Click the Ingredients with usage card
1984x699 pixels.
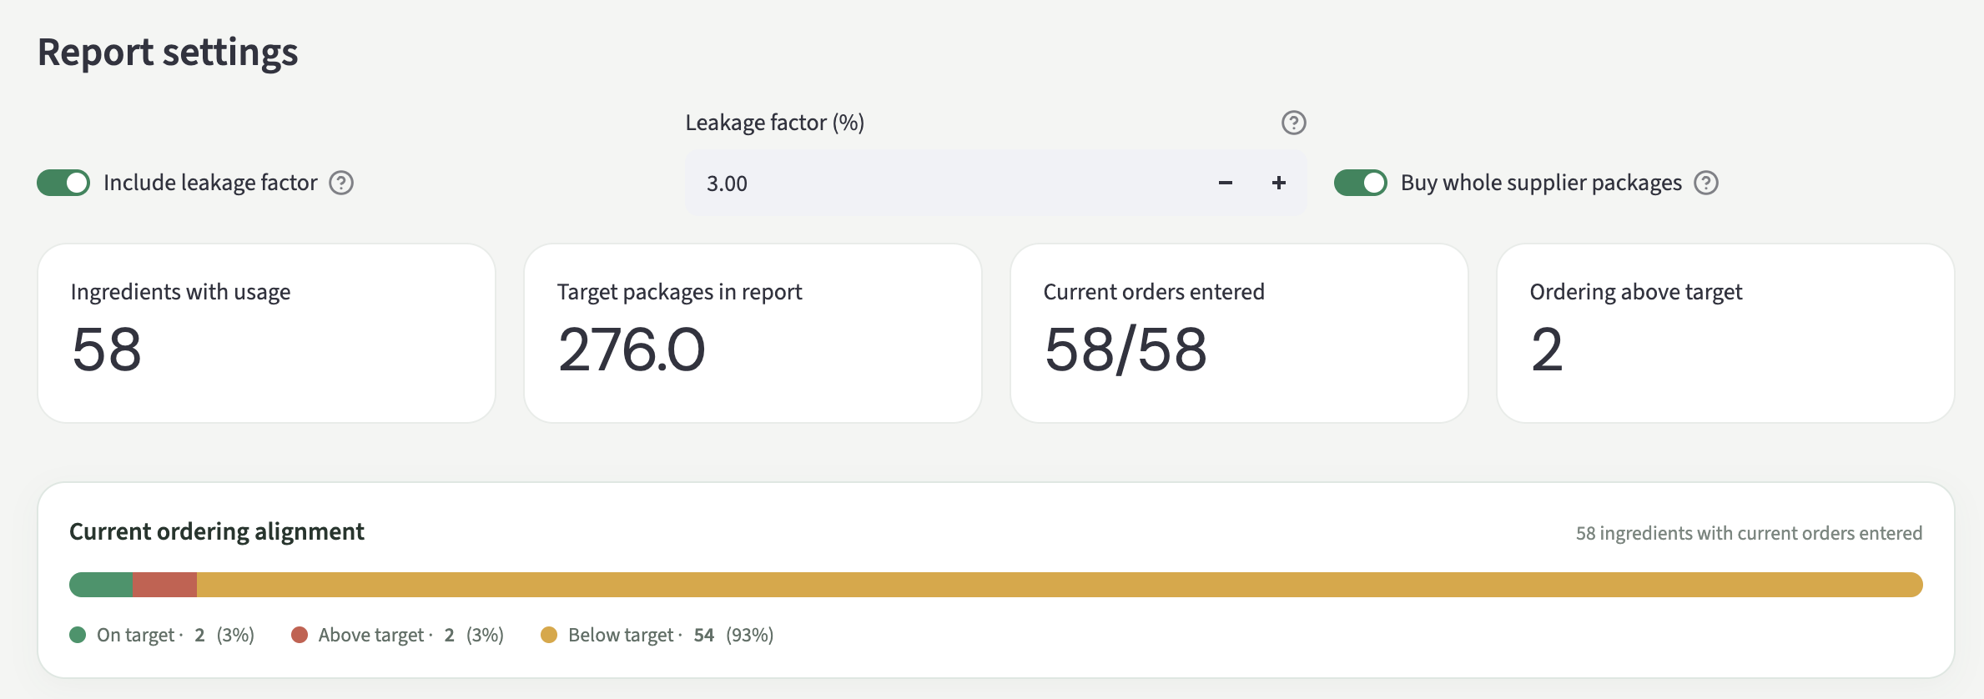[267, 334]
